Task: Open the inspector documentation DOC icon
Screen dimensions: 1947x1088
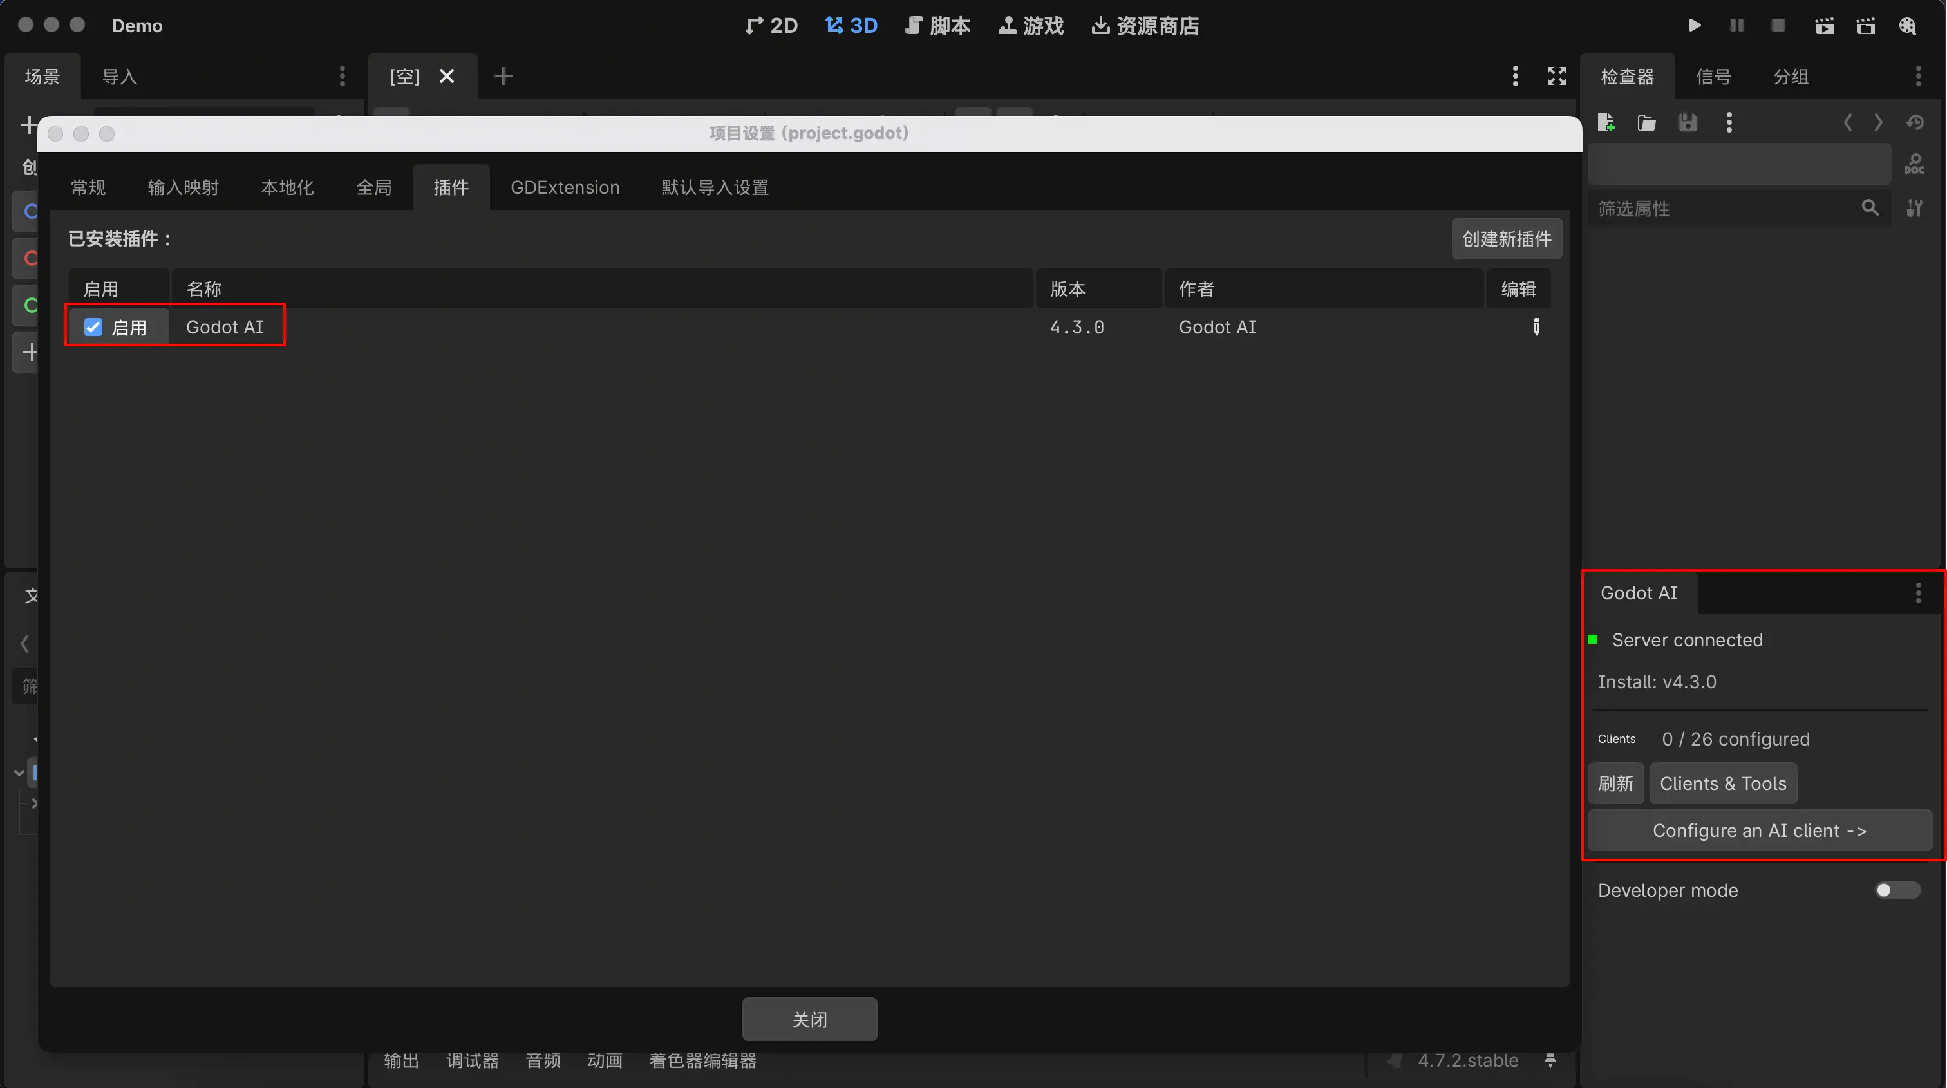Action: [x=1915, y=164]
